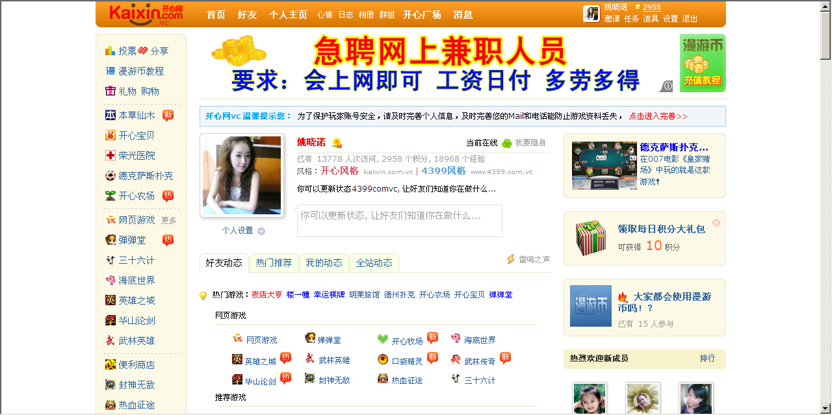
Task: Click the 武林英雄 icon in the sidebar
Action: (x=110, y=341)
